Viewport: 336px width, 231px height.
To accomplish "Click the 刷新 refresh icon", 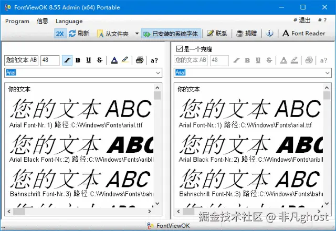I will (72, 34).
